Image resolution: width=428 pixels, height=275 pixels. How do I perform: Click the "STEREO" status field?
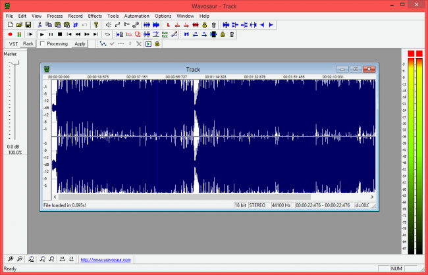tap(259, 205)
